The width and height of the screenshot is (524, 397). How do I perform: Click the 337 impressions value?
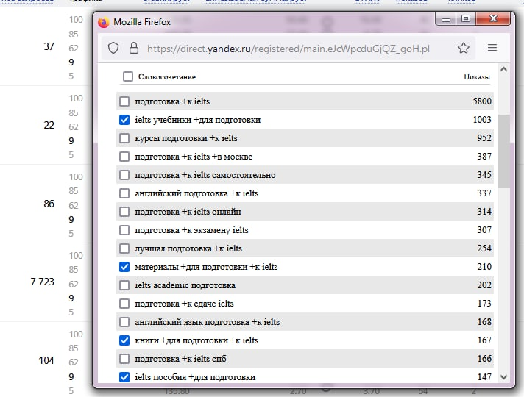(484, 193)
